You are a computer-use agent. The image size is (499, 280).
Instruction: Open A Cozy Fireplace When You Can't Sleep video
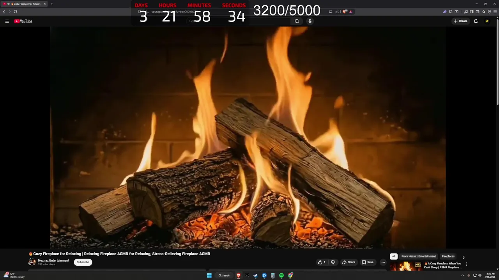tap(443, 265)
